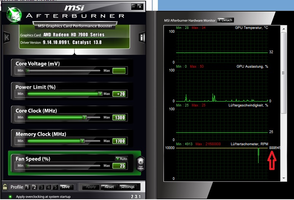Click the Memory Clock slider handle
Viewport: 294px width, 200px height.
coord(82,141)
